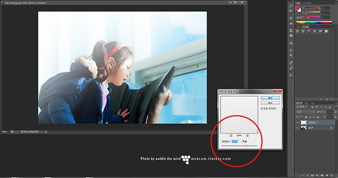Click the pixel layer filter icon
The width and height of the screenshot is (338, 178).
(313, 107)
